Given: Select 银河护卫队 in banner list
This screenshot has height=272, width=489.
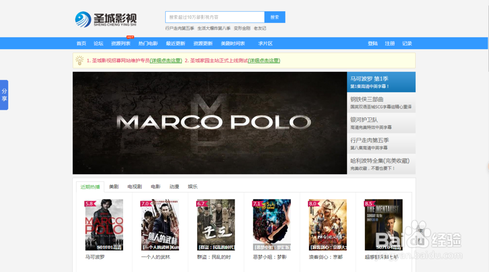Looking at the screenshot, I should [381, 123].
